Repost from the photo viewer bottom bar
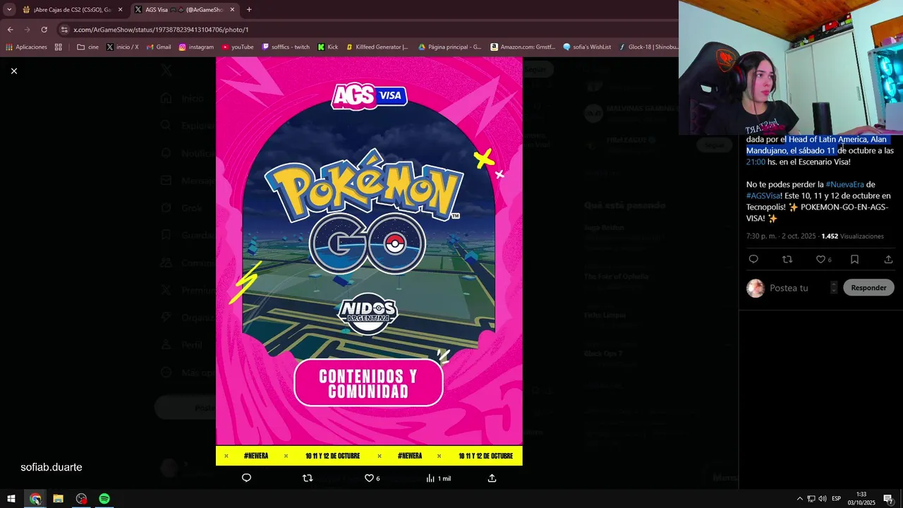Screen dimensions: 903x508 307,478
